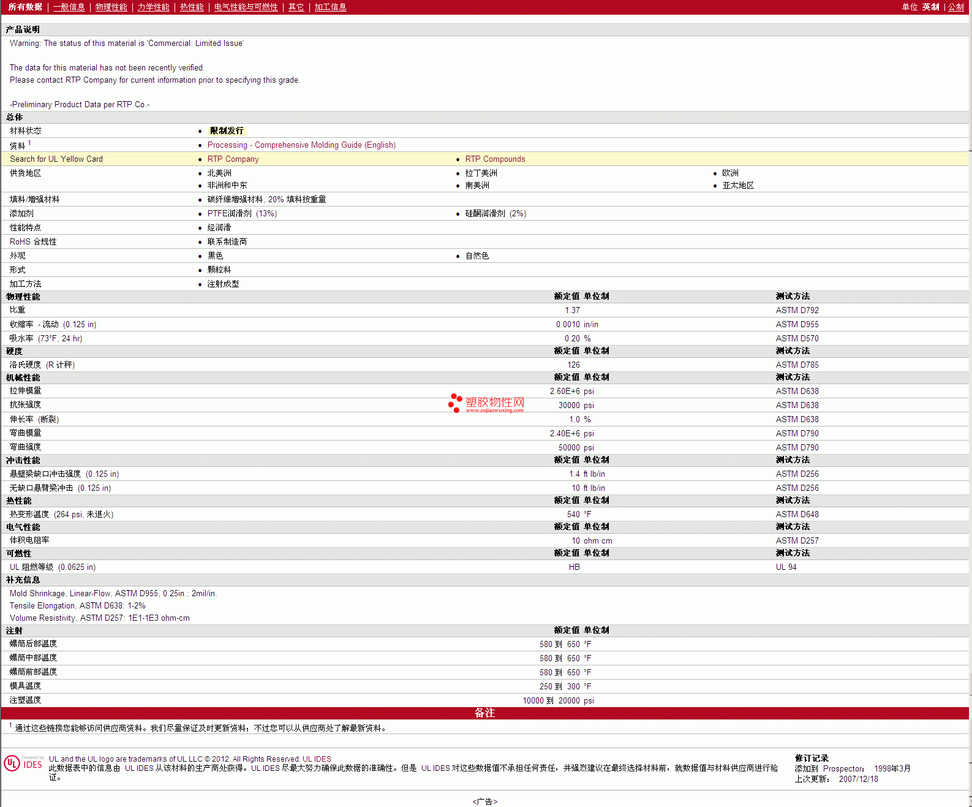Click the page vertical scrollbar
This screenshot has width=972, height=807.
pyautogui.click(x=970, y=403)
